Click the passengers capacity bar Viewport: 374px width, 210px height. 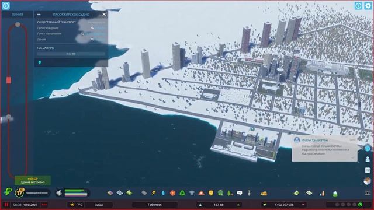[x=71, y=54]
